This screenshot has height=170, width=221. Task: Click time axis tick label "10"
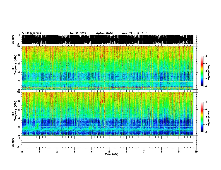(x=196, y=152)
